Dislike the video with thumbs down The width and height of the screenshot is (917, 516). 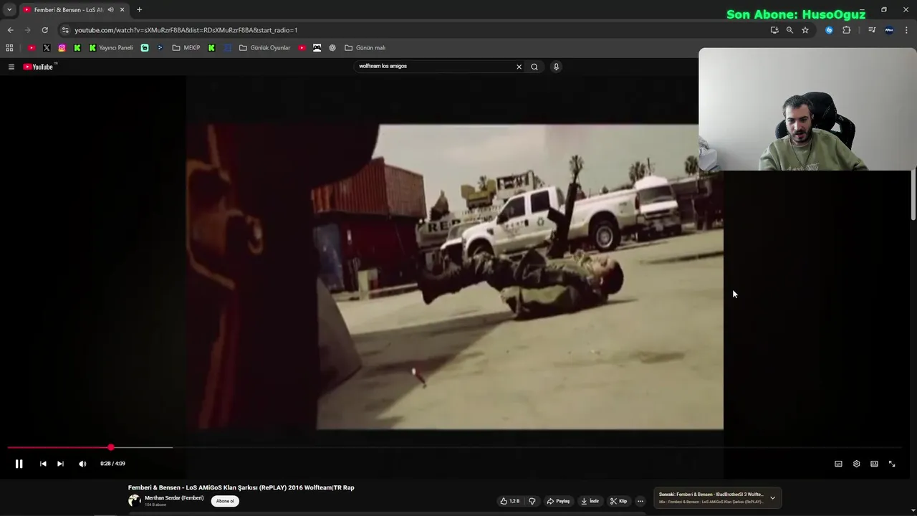click(532, 501)
